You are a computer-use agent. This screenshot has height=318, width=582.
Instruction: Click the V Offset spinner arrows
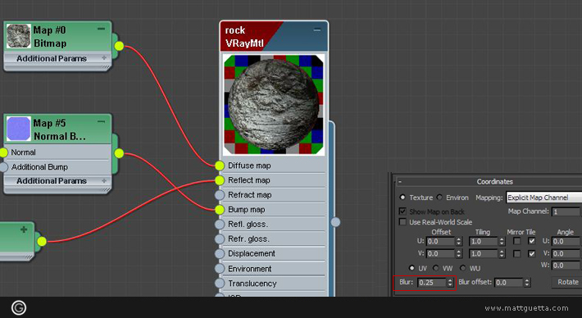(x=459, y=254)
